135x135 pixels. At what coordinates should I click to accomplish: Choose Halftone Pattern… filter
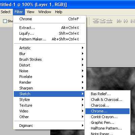[107, 128]
